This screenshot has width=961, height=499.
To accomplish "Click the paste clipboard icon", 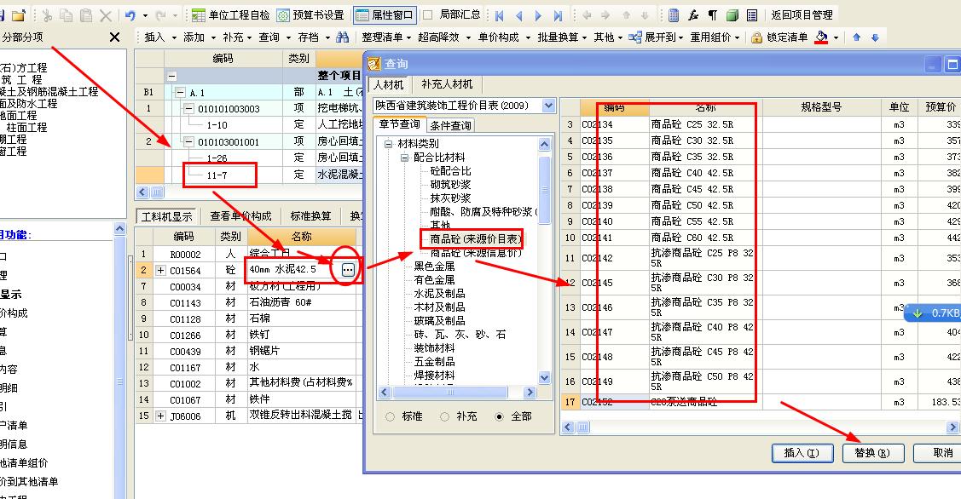I will [86, 15].
